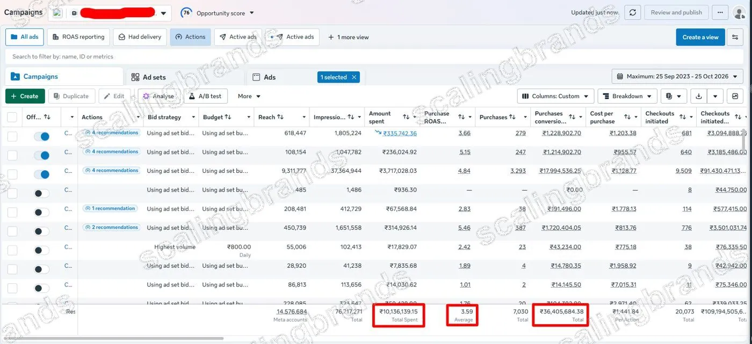Tick checkbox for the 55,006 reach row
752x344 pixels.
[12, 250]
